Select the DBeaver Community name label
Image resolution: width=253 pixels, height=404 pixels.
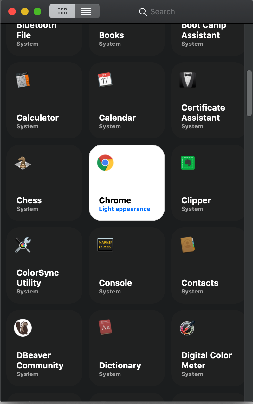(x=40, y=360)
